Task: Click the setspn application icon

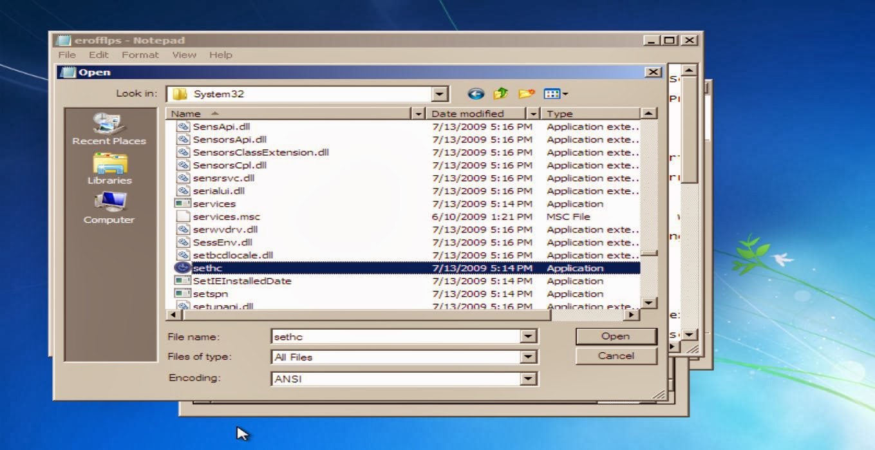Action: click(x=183, y=294)
